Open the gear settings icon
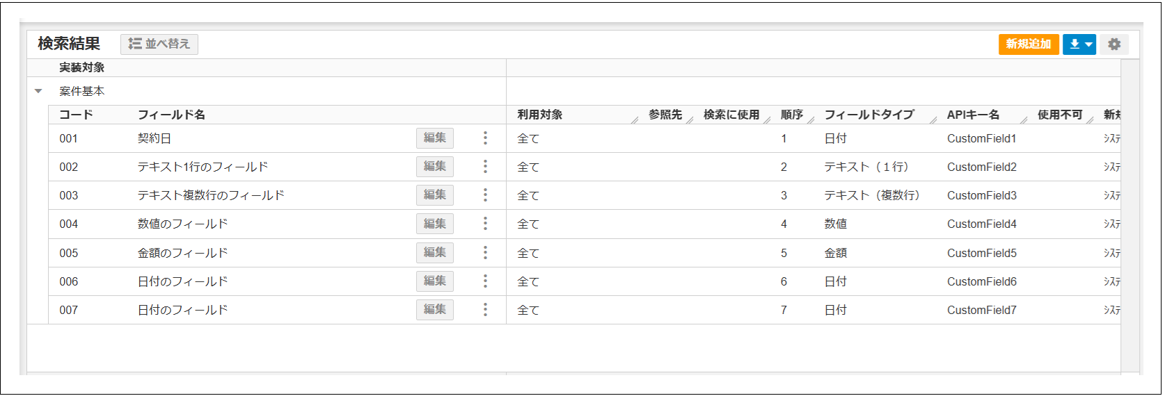 click(x=1114, y=44)
